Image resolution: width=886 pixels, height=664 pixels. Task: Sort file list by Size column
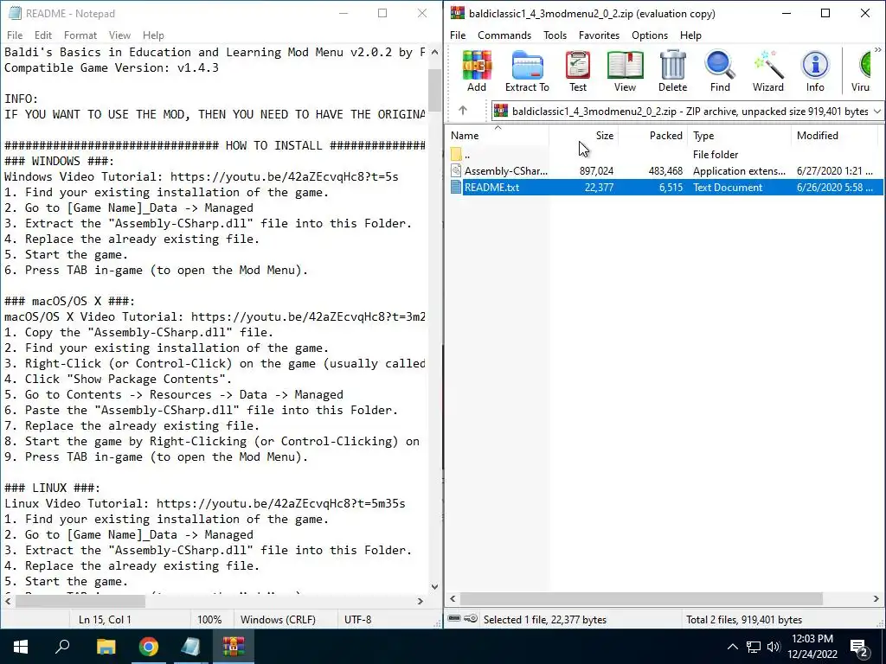tap(583, 136)
